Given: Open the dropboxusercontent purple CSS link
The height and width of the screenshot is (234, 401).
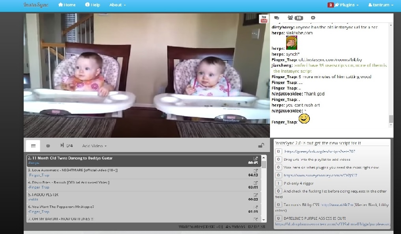Looking at the screenshot, I should pyautogui.click(x=332, y=224).
